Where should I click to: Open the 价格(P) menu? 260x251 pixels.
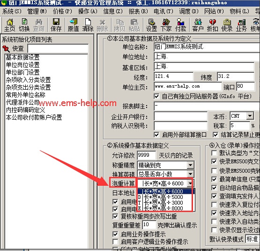62,11
